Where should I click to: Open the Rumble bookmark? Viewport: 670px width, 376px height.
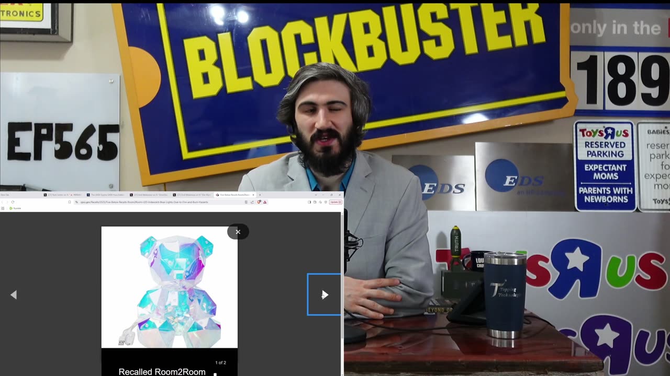tap(15, 208)
